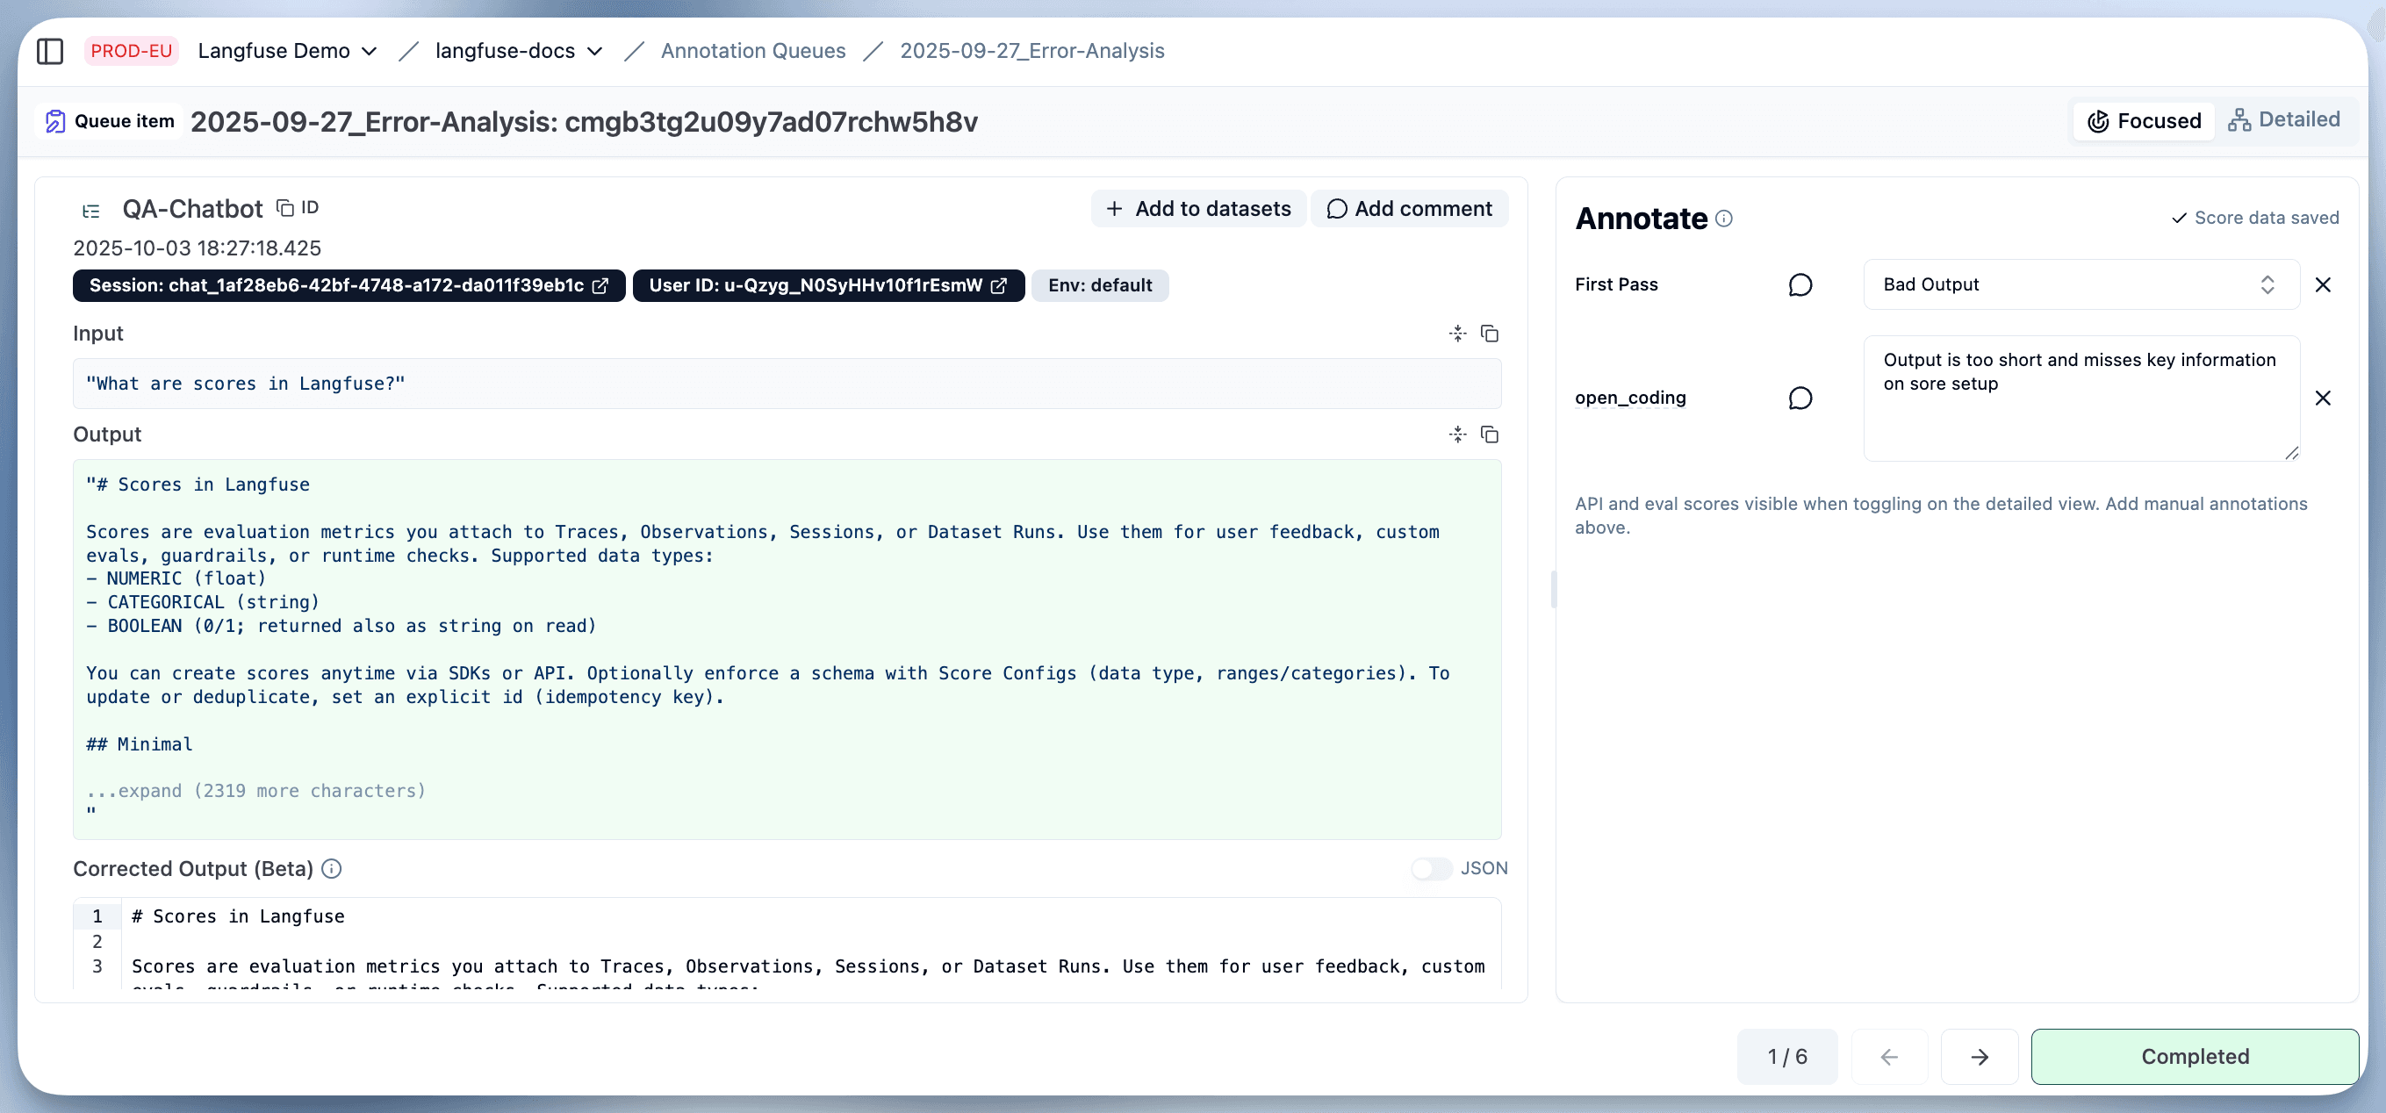The height and width of the screenshot is (1113, 2386).
Task: Remove the First Pass score value
Action: pos(2323,284)
